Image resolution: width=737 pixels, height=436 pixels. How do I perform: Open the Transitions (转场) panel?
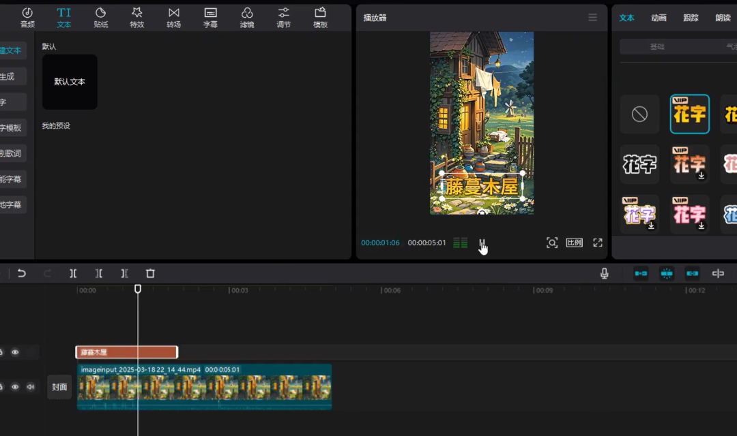(x=173, y=18)
